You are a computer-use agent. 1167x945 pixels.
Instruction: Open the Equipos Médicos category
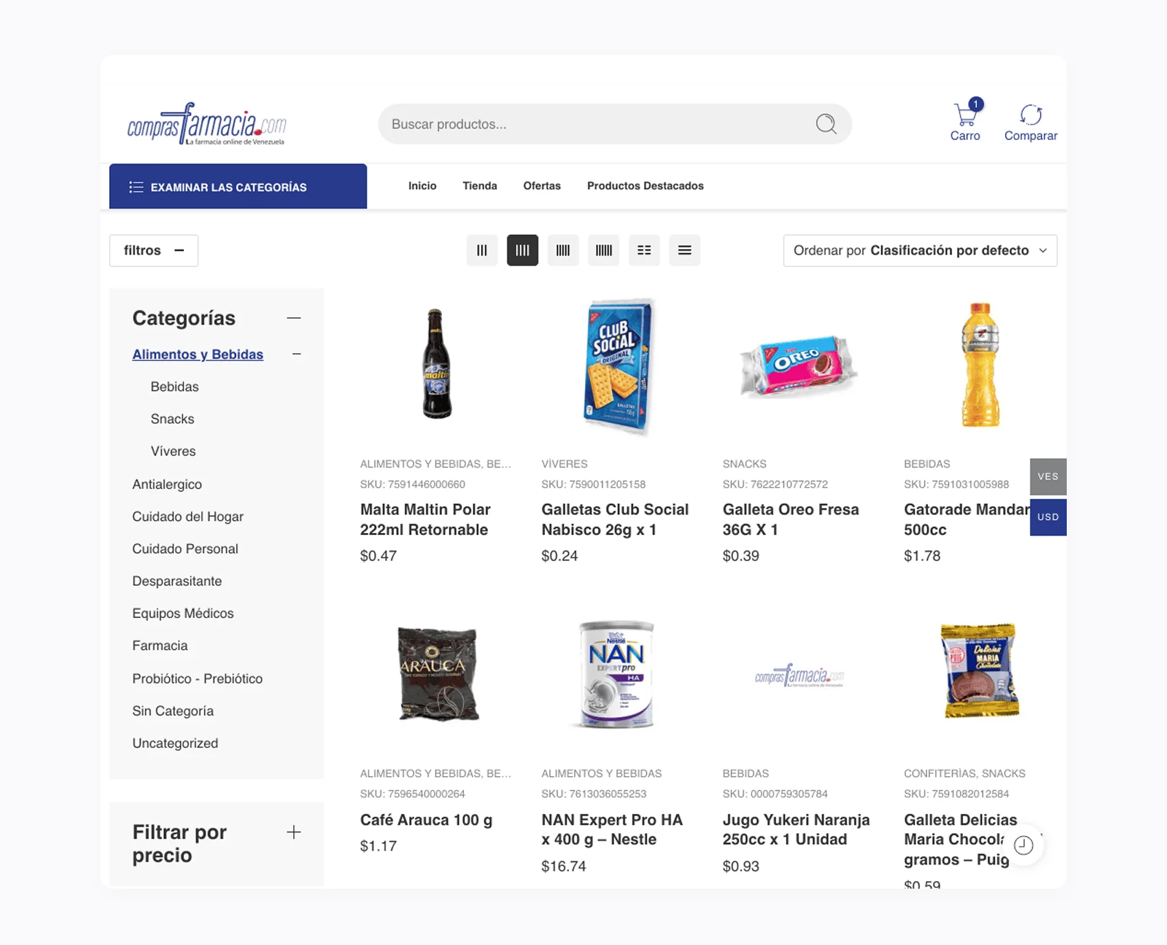coord(183,613)
